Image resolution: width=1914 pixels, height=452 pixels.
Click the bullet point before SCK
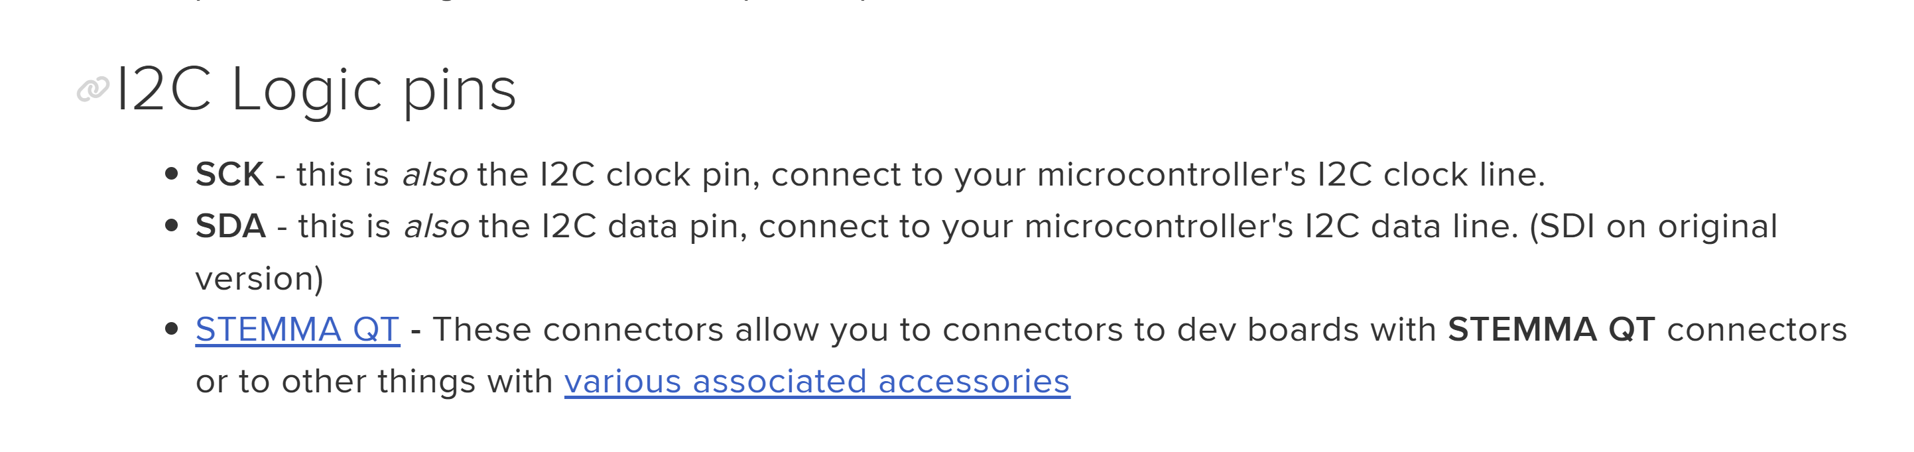[172, 174]
